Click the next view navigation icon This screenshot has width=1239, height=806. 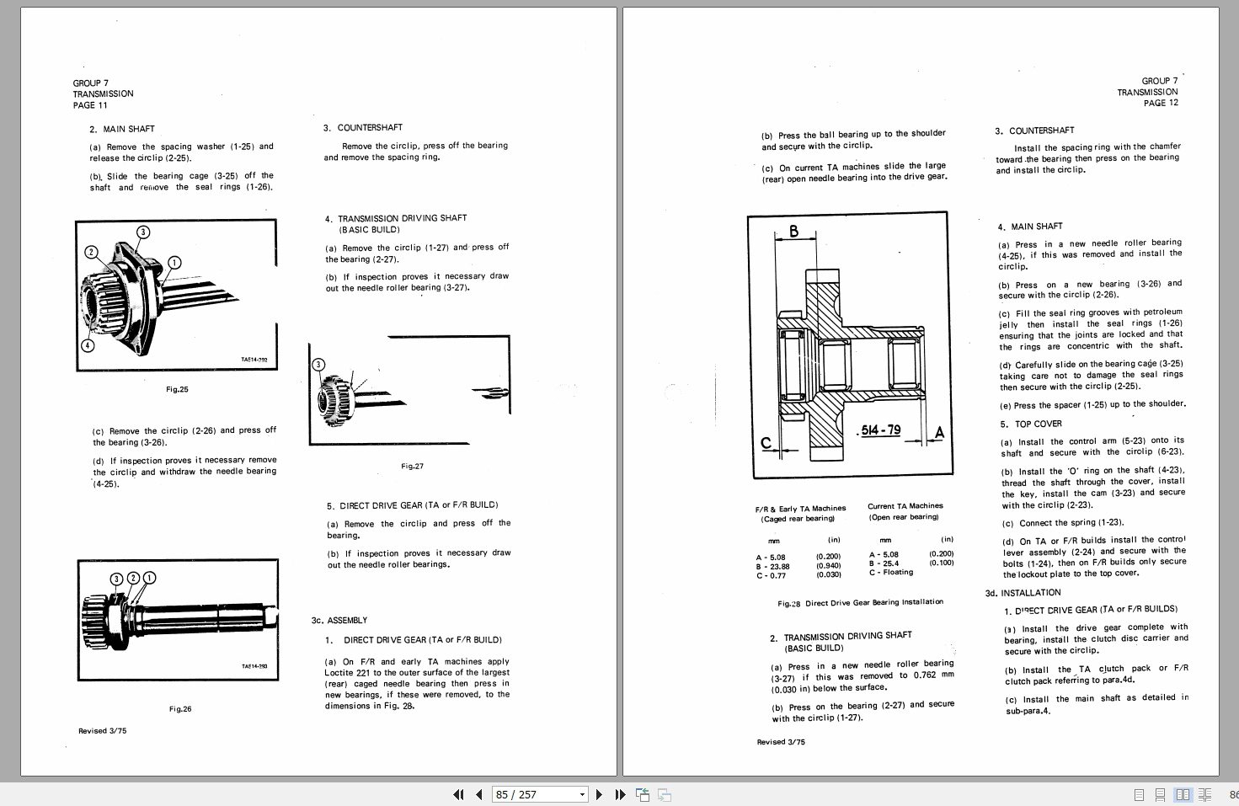(665, 794)
